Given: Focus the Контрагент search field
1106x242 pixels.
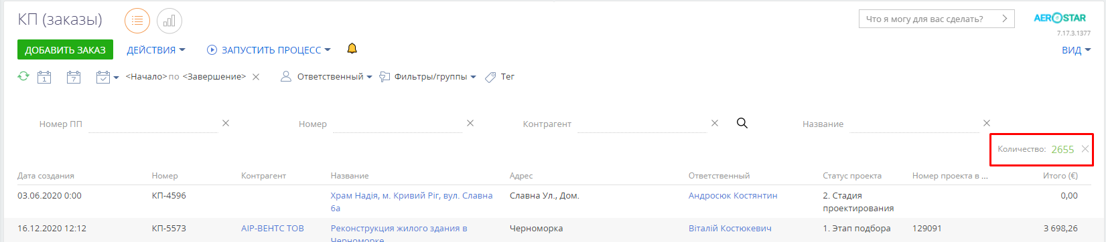Looking at the screenshot, I should [642, 124].
